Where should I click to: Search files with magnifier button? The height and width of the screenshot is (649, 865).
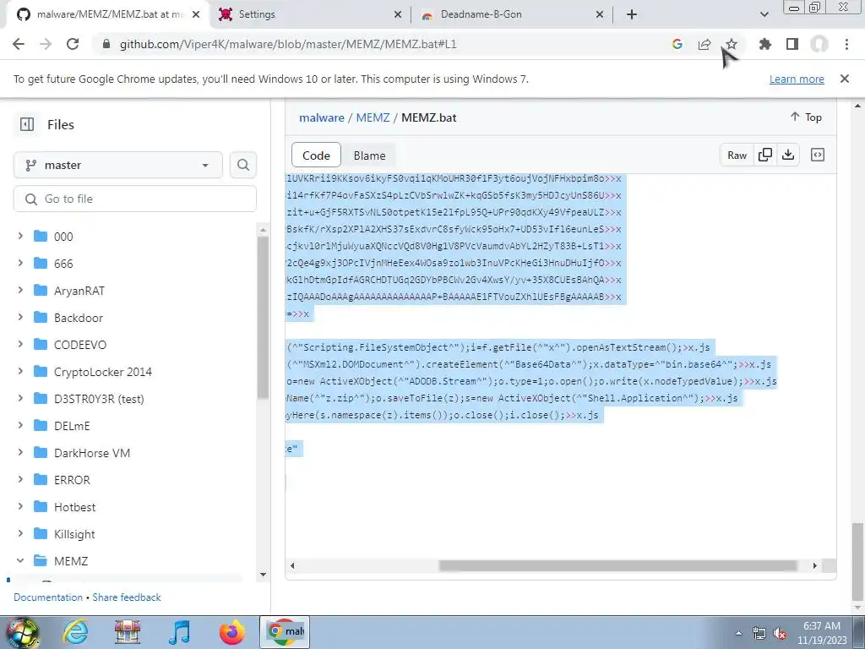(x=243, y=165)
